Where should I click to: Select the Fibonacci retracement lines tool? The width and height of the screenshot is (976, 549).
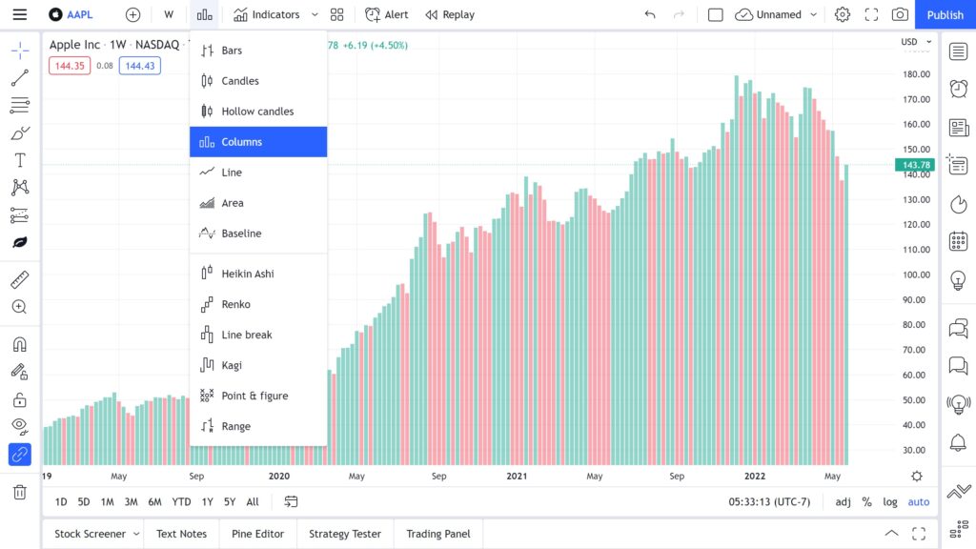[x=20, y=105]
